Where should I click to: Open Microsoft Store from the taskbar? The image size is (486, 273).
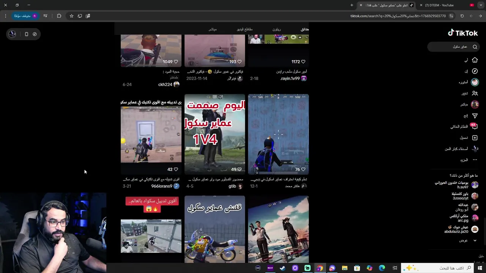point(357,268)
